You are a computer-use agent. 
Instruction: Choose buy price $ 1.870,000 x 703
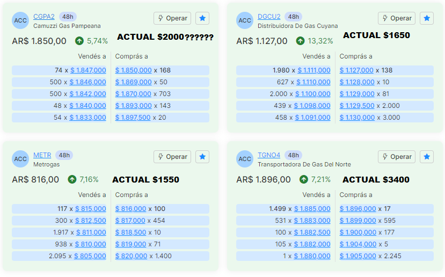coord(133,93)
